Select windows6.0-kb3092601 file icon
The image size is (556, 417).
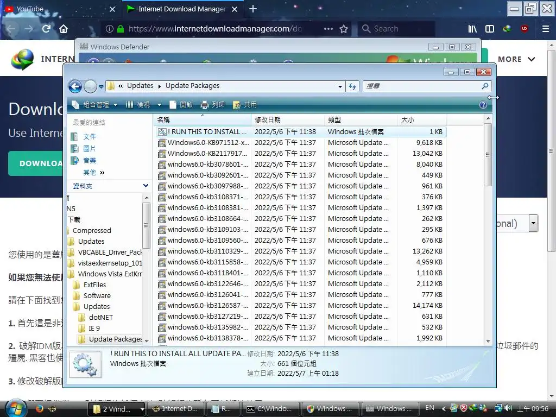pos(162,175)
